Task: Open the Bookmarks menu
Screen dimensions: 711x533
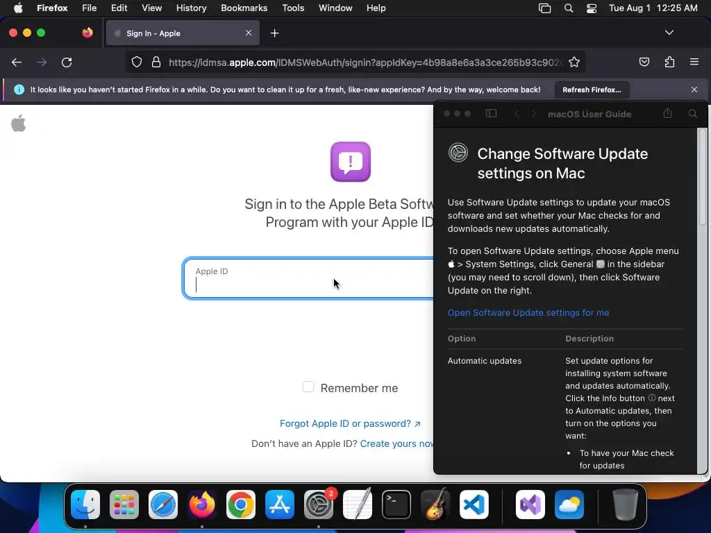Action: tap(244, 8)
